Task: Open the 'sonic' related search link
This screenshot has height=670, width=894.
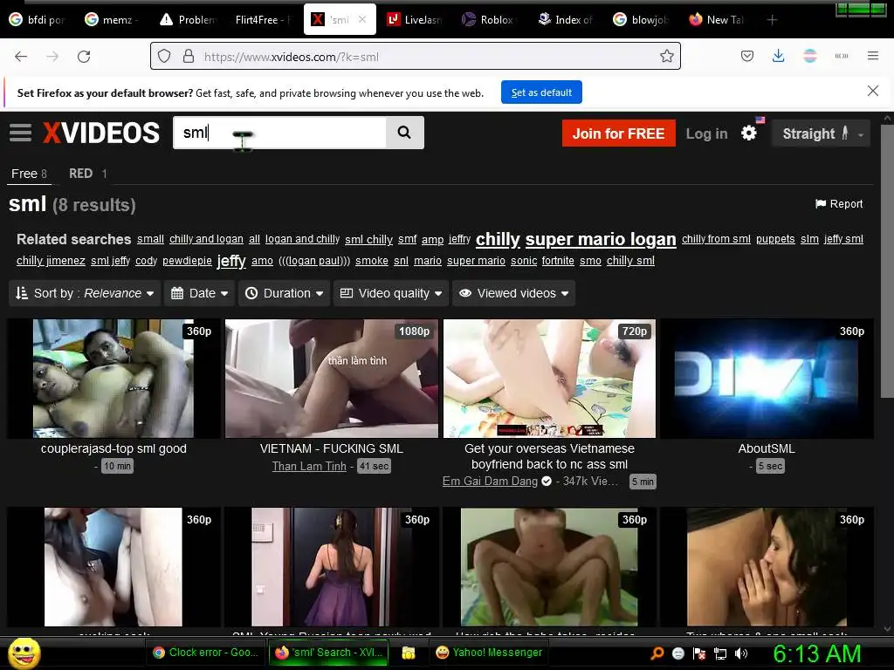Action: (524, 260)
